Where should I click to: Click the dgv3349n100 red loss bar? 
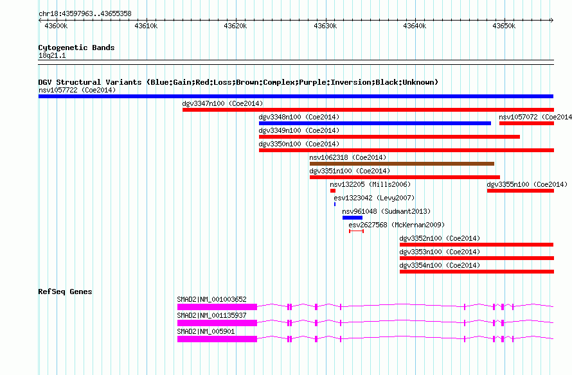click(x=389, y=137)
